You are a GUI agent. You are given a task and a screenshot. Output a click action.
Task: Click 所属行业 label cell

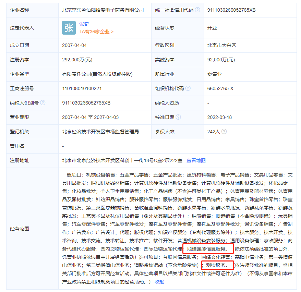(x=178, y=74)
